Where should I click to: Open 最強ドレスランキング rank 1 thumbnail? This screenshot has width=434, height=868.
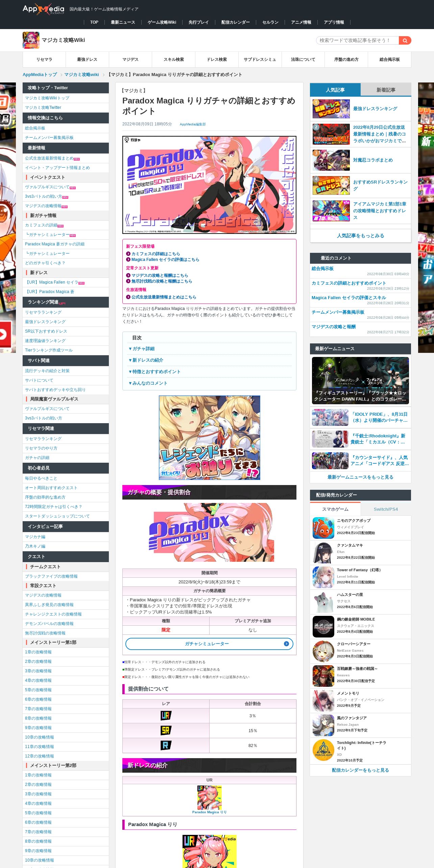[x=331, y=109]
